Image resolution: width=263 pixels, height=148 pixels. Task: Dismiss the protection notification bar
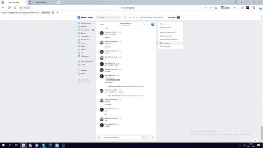click(57, 13)
